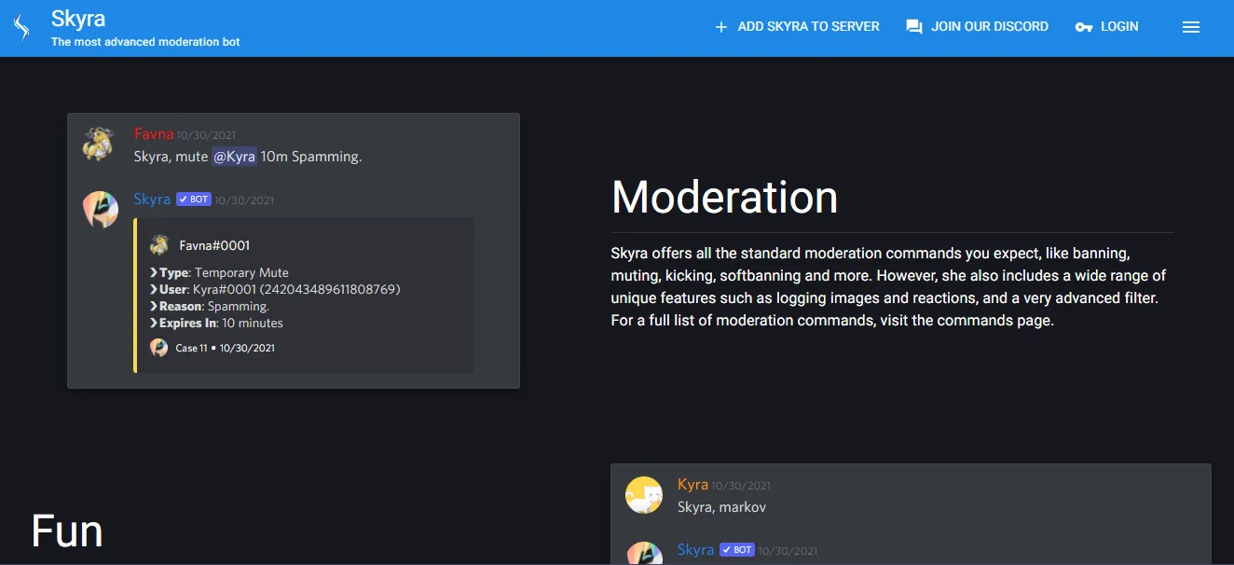This screenshot has height=565, width=1234.
Task: Click the LOGIN button
Action: pos(1107,27)
